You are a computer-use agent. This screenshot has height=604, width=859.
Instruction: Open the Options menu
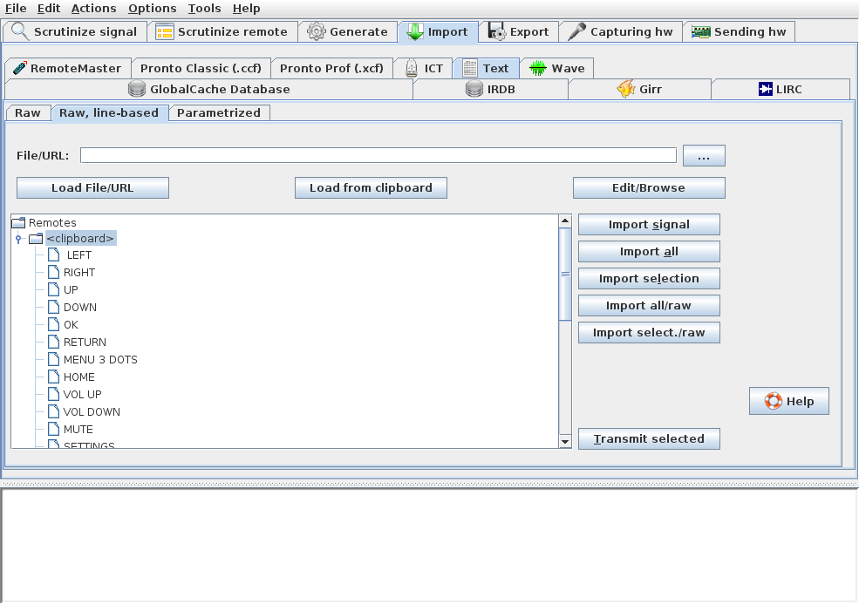152,8
